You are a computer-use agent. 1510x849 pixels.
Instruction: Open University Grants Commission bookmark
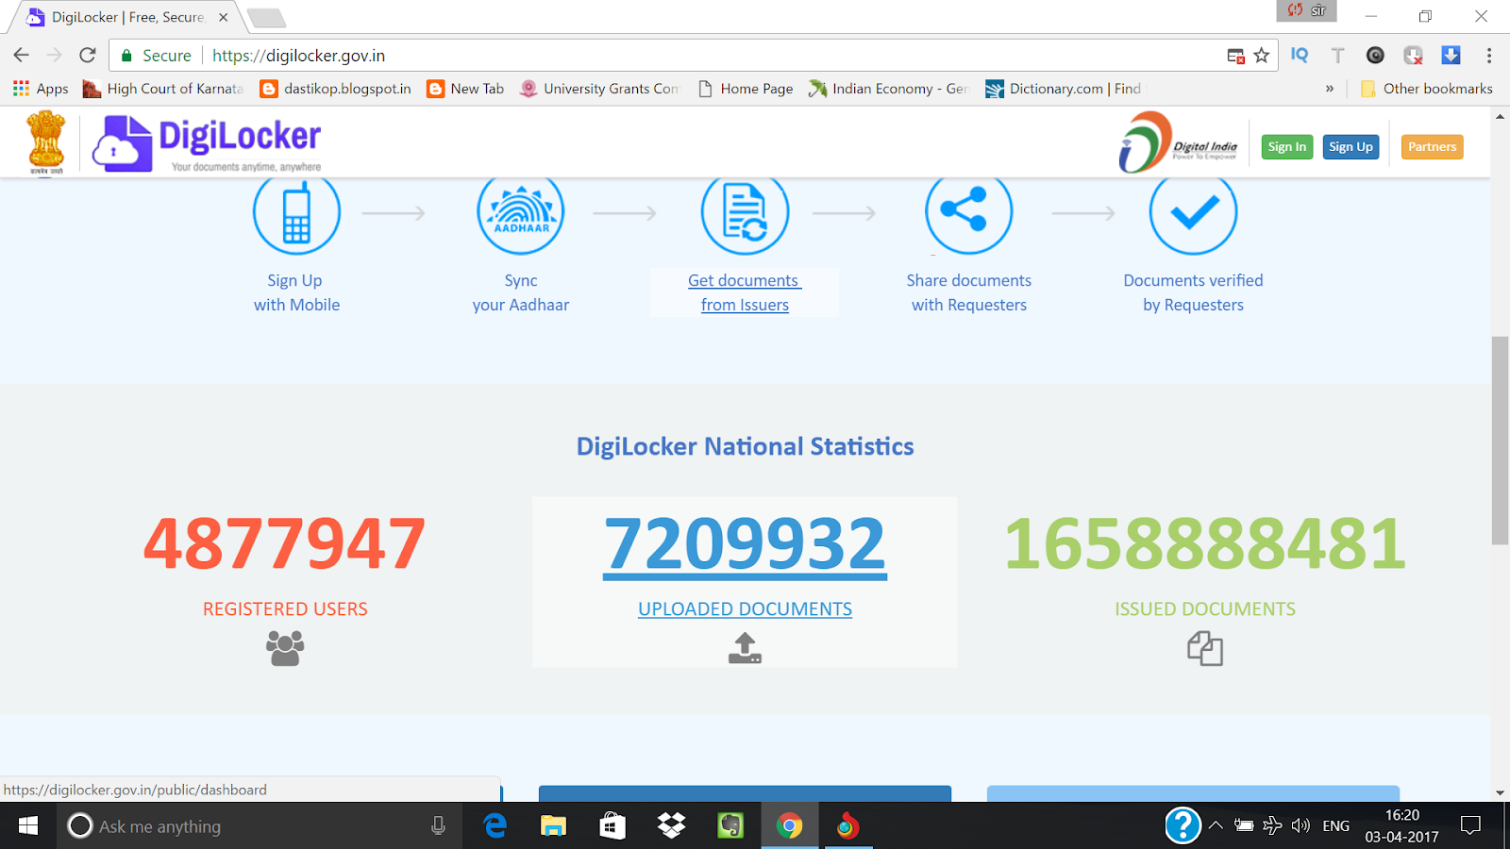[599, 89]
